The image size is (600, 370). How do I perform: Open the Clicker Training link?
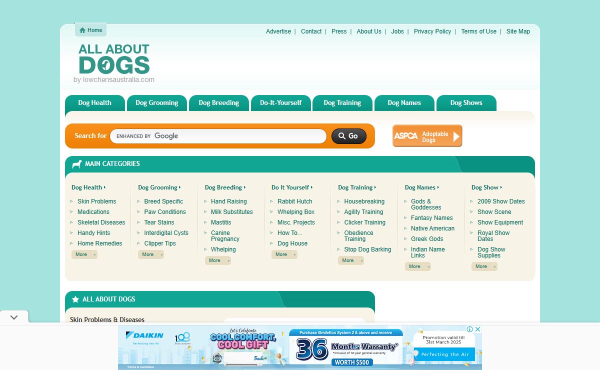click(365, 222)
